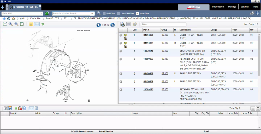This screenshot has width=261, height=134.
Task: Click the green dotted-square diagram tool icon
Action: click(22, 24)
